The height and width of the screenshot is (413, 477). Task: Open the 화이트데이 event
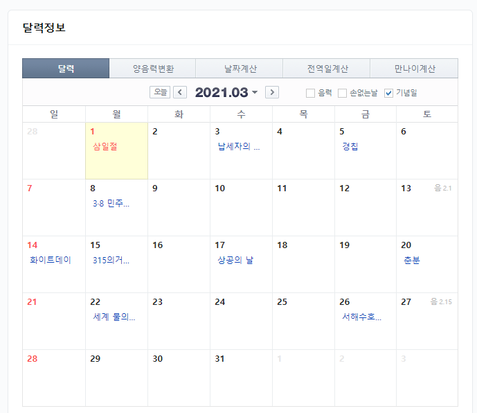(x=51, y=260)
